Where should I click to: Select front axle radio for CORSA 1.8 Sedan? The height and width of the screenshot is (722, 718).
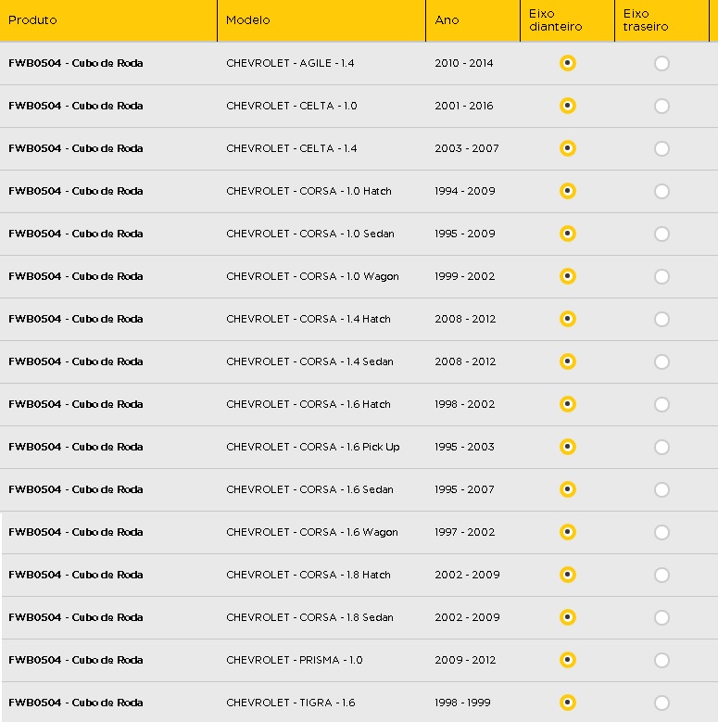568,617
